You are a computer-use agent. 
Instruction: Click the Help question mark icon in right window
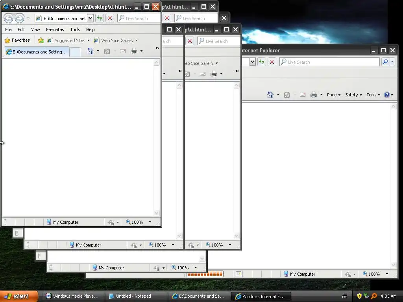click(387, 95)
